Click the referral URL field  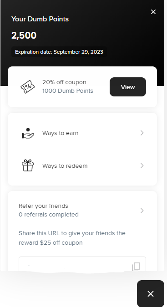pyautogui.click(x=82, y=264)
